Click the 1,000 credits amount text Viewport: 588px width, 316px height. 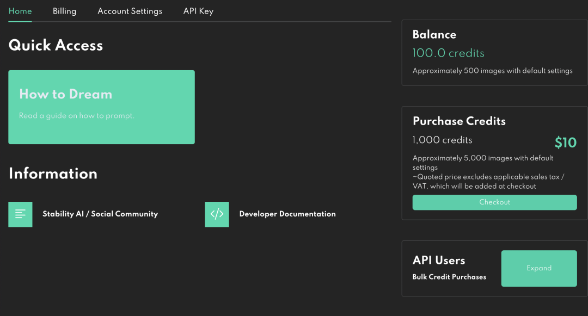[x=442, y=140]
